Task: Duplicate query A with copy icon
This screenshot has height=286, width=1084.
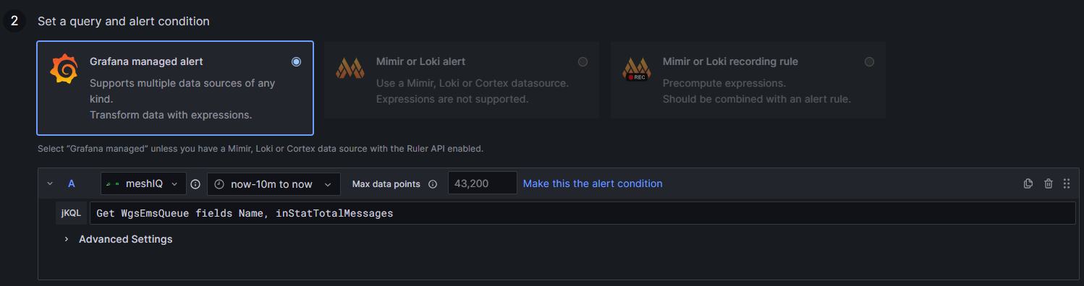Action: 1028,184
